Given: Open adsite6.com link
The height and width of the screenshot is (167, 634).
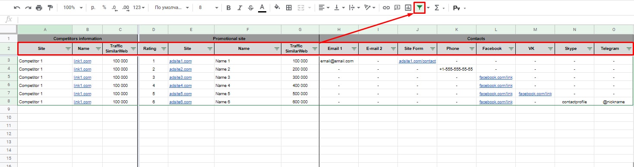Looking at the screenshot, I should tap(180, 102).
